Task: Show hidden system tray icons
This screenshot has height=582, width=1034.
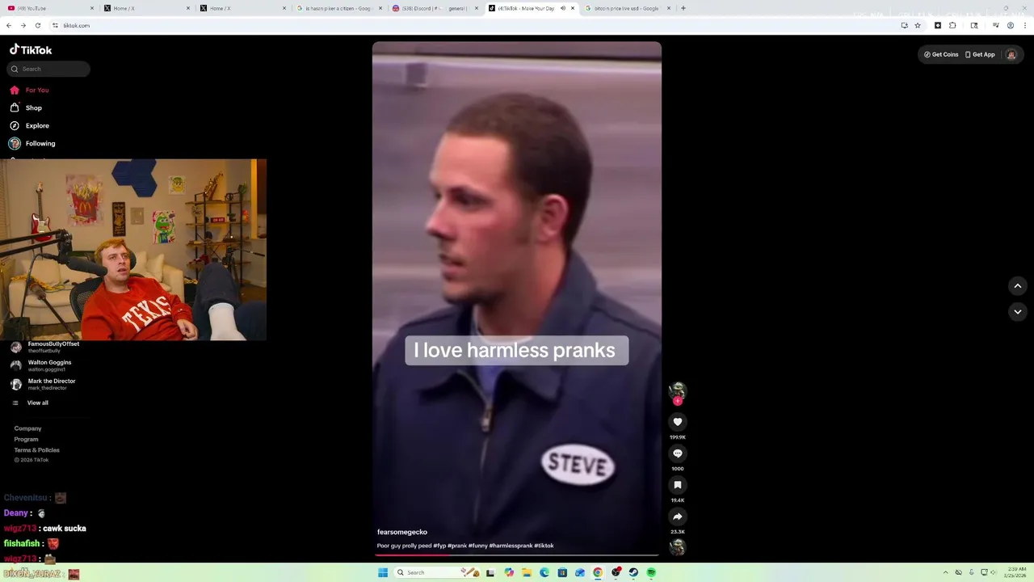Action: 948,572
